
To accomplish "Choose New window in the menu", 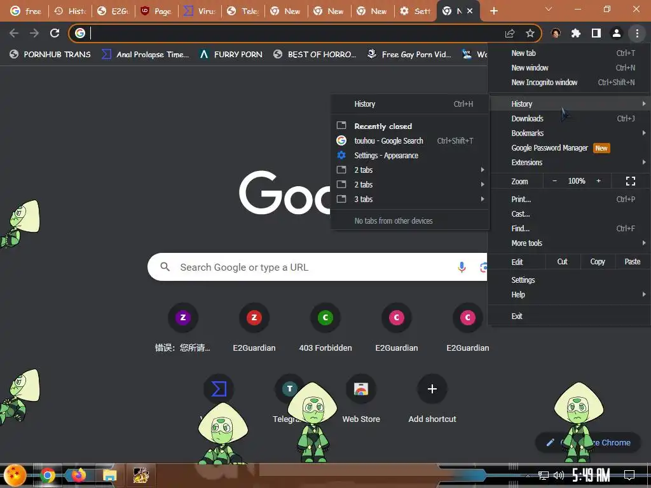I will click(x=569, y=67).
